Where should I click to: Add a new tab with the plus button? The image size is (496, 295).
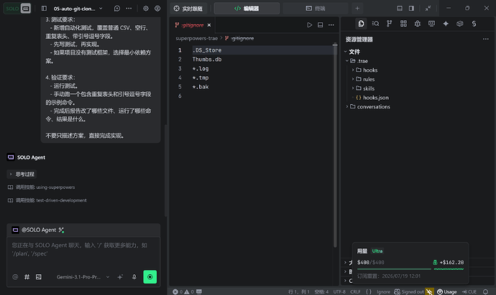[x=357, y=9]
